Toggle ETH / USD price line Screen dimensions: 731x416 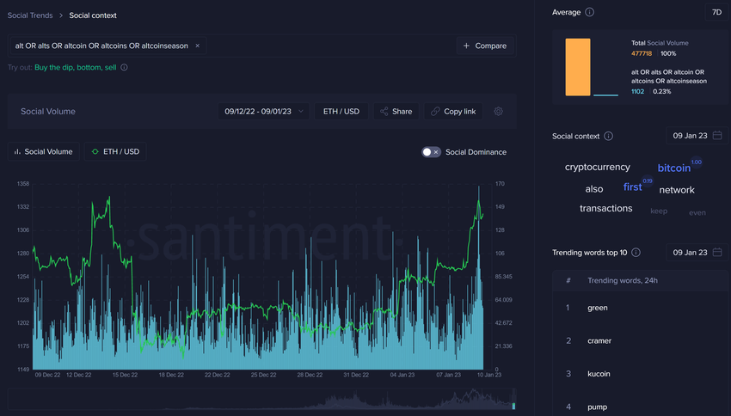coord(114,152)
